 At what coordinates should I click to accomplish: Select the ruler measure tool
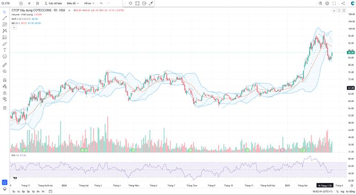pyautogui.click(x=5, y=65)
